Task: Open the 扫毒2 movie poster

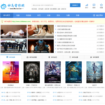Action: 32,72
